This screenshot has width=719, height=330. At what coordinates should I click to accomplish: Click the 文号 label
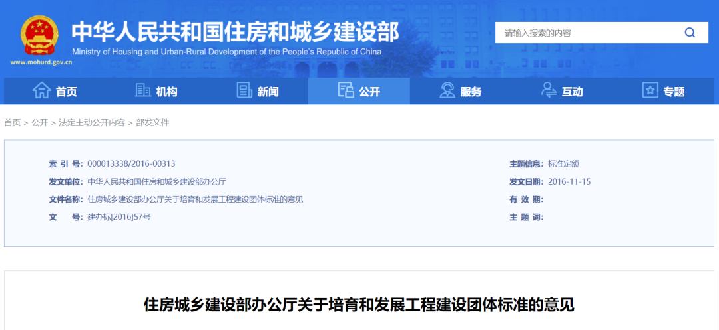(x=66, y=217)
